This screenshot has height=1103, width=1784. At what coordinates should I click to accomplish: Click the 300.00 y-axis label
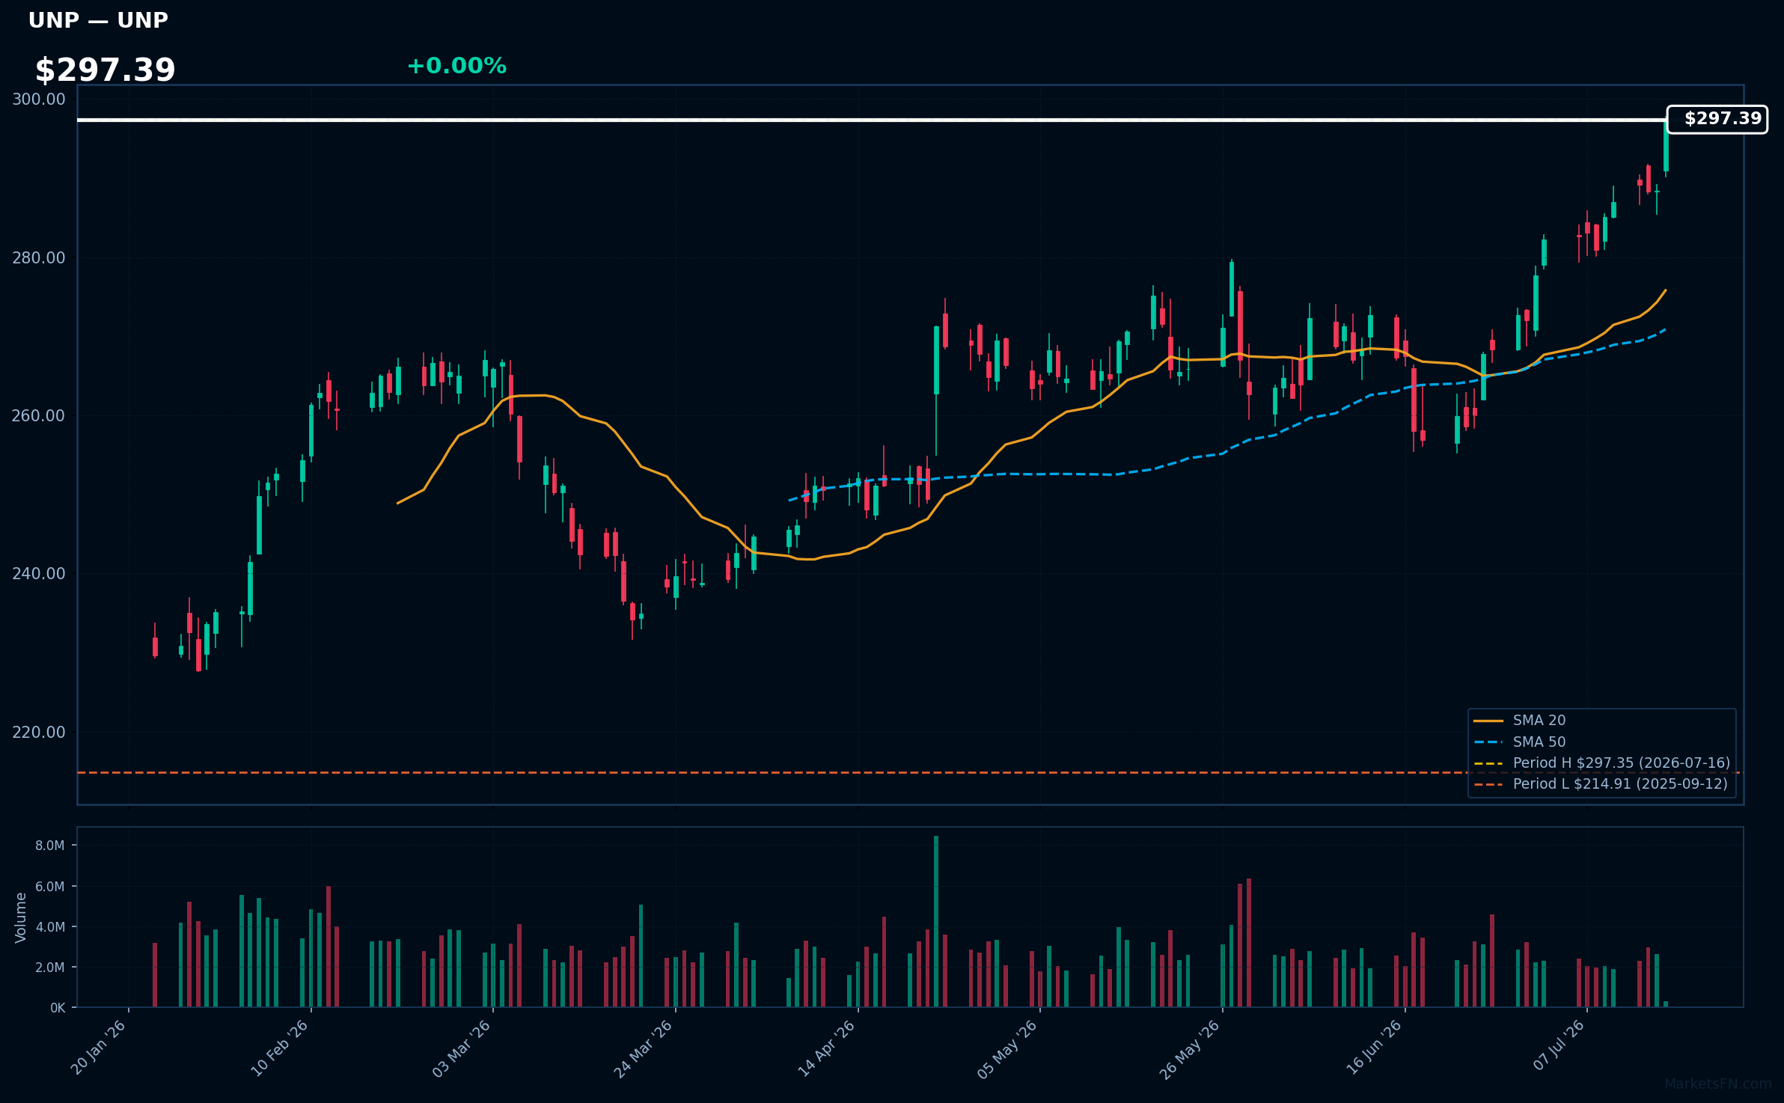tap(39, 100)
